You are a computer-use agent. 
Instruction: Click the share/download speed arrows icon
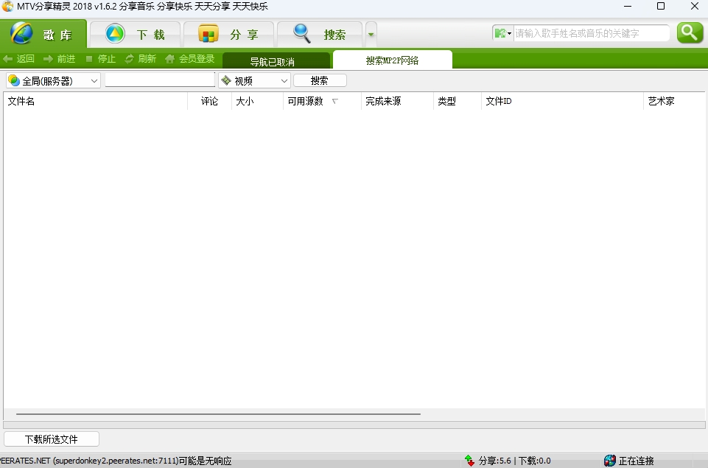(469, 461)
